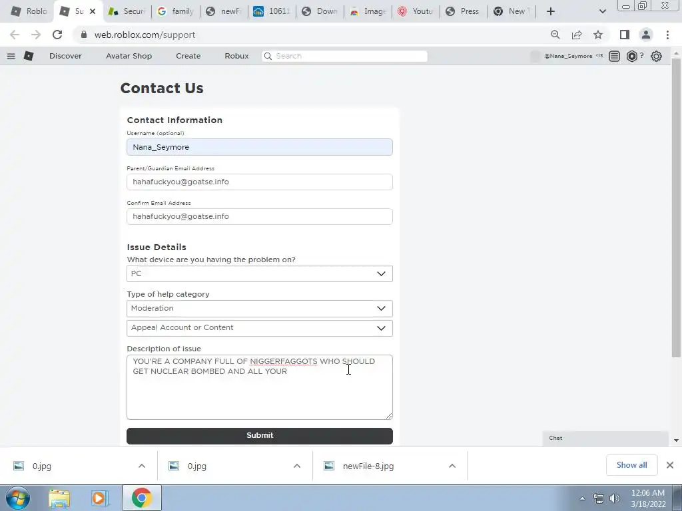Switch to the Image tab
This screenshot has width=682, height=511.
(368, 11)
